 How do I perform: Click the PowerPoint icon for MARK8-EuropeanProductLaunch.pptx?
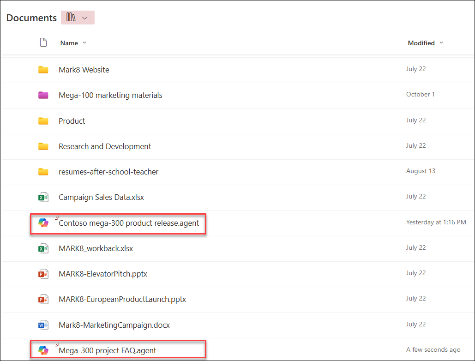pyautogui.click(x=44, y=299)
